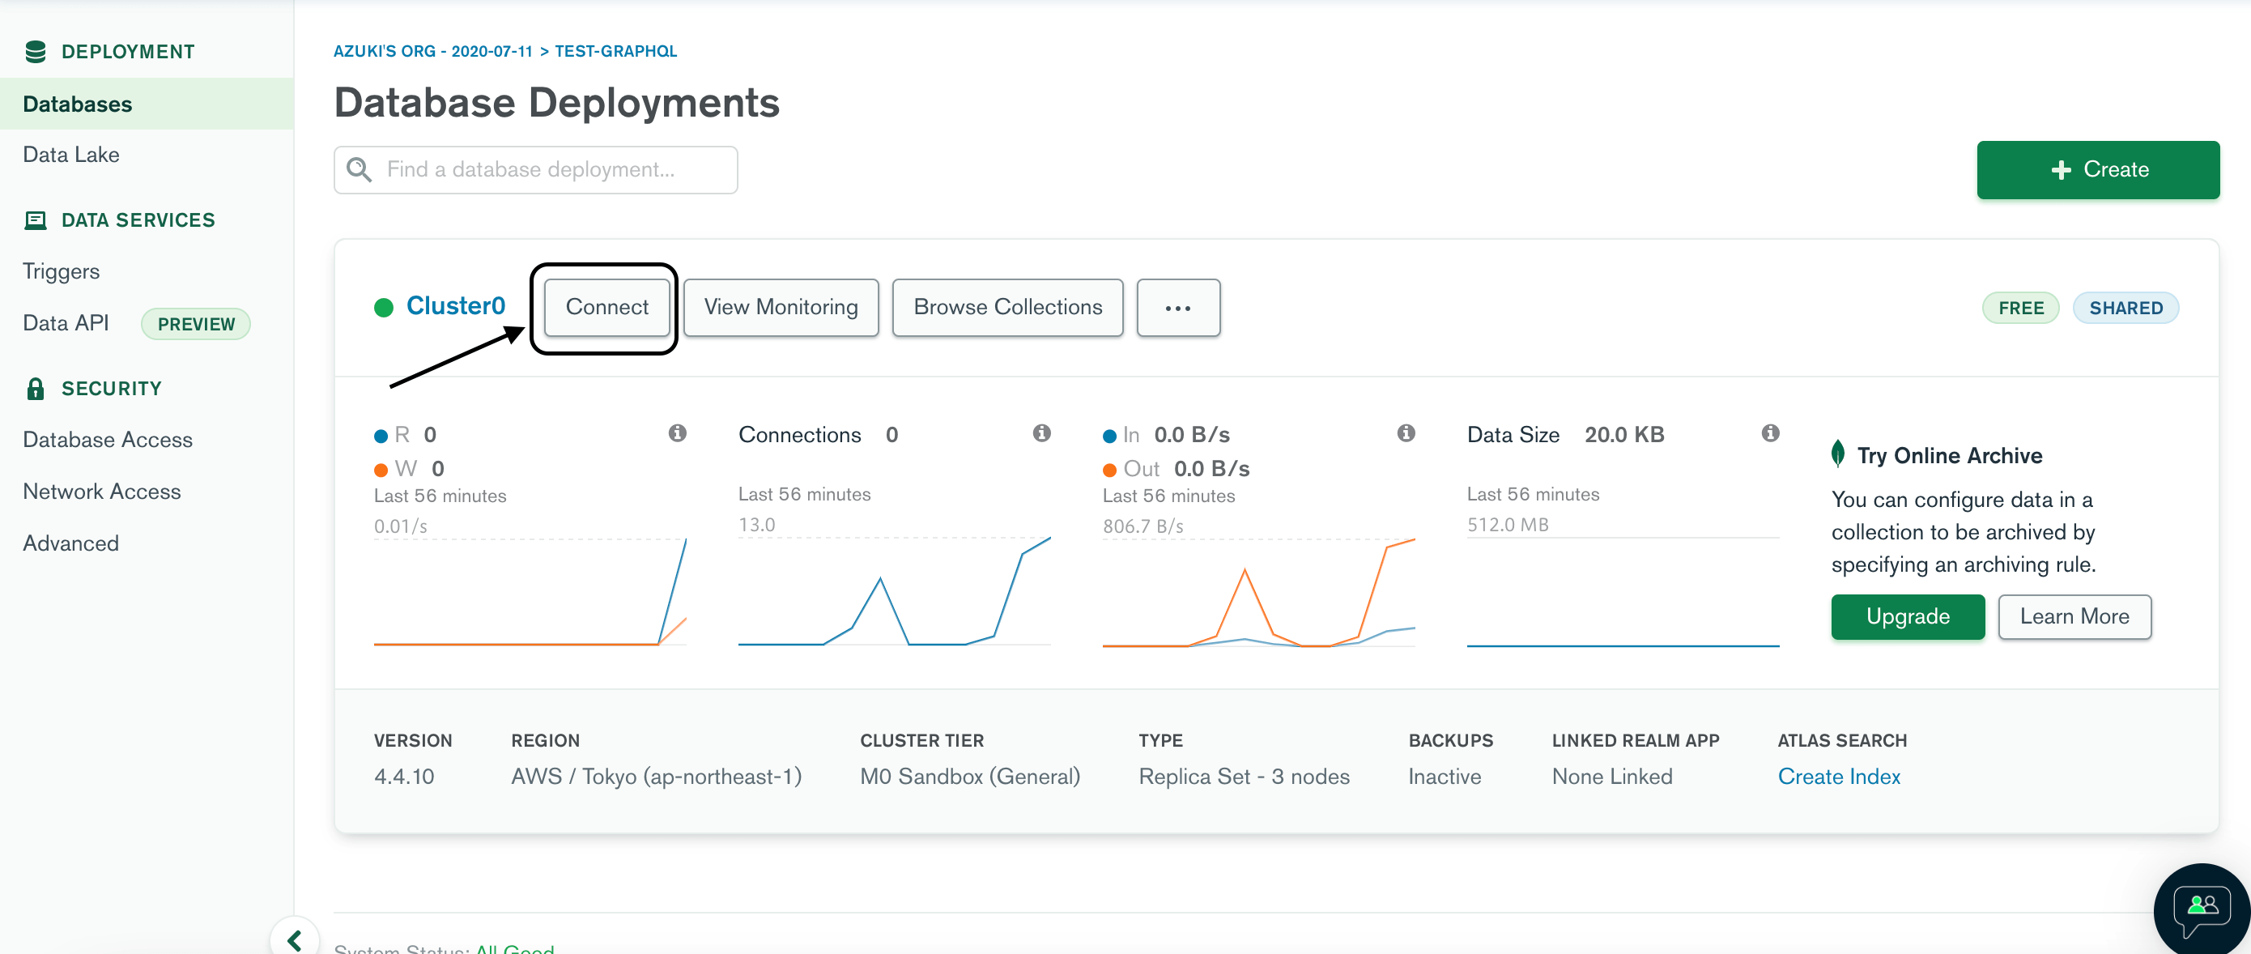The width and height of the screenshot is (2251, 954).
Task: Open the cluster more options ellipsis
Action: click(x=1178, y=308)
